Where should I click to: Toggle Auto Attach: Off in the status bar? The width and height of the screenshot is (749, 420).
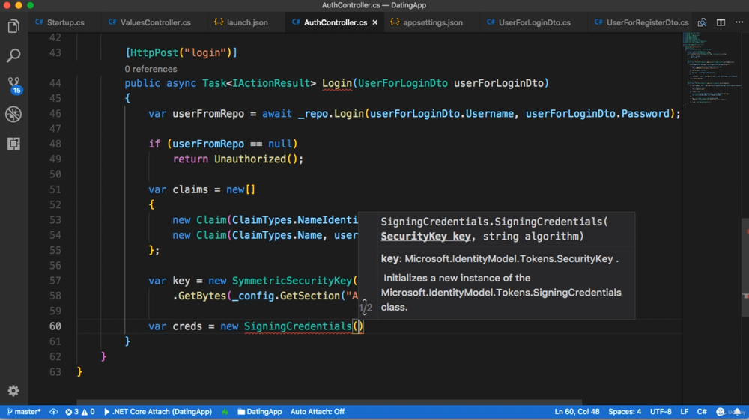pos(317,412)
